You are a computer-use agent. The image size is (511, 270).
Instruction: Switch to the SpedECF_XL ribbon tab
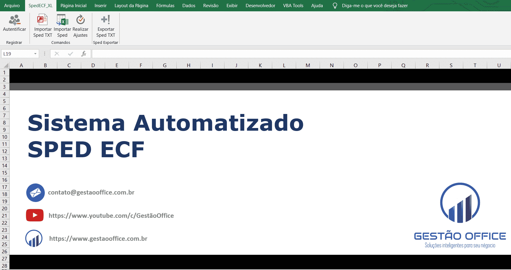(40, 5)
